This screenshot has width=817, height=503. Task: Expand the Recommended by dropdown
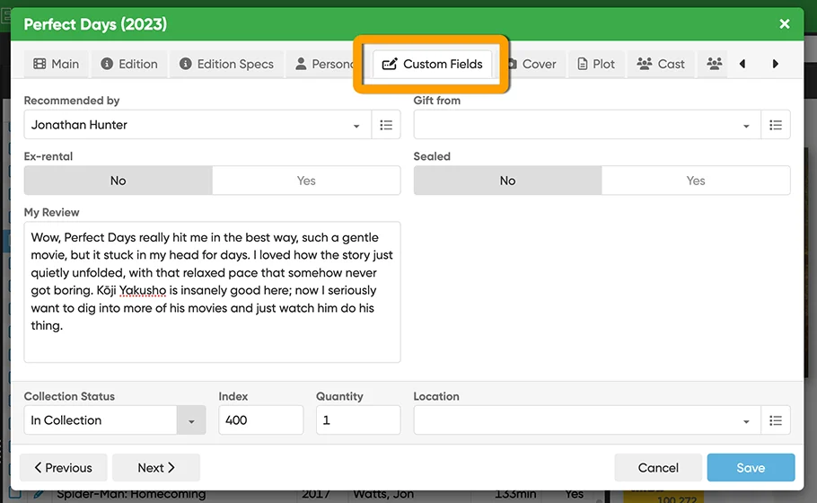coord(356,126)
